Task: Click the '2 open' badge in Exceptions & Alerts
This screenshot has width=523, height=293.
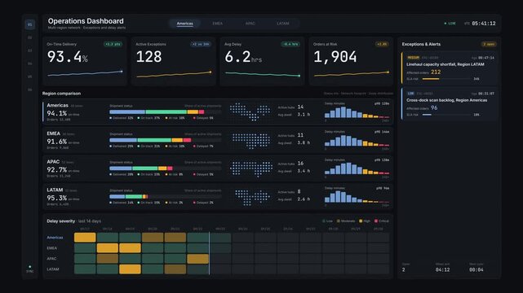Action: [489, 44]
